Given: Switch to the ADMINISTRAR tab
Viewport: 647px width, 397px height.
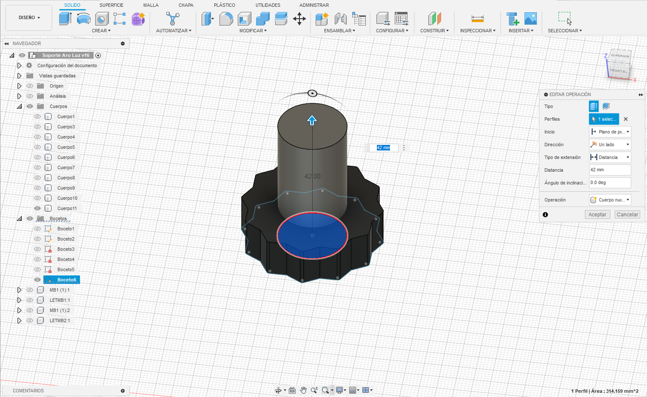Looking at the screenshot, I should tap(314, 5).
